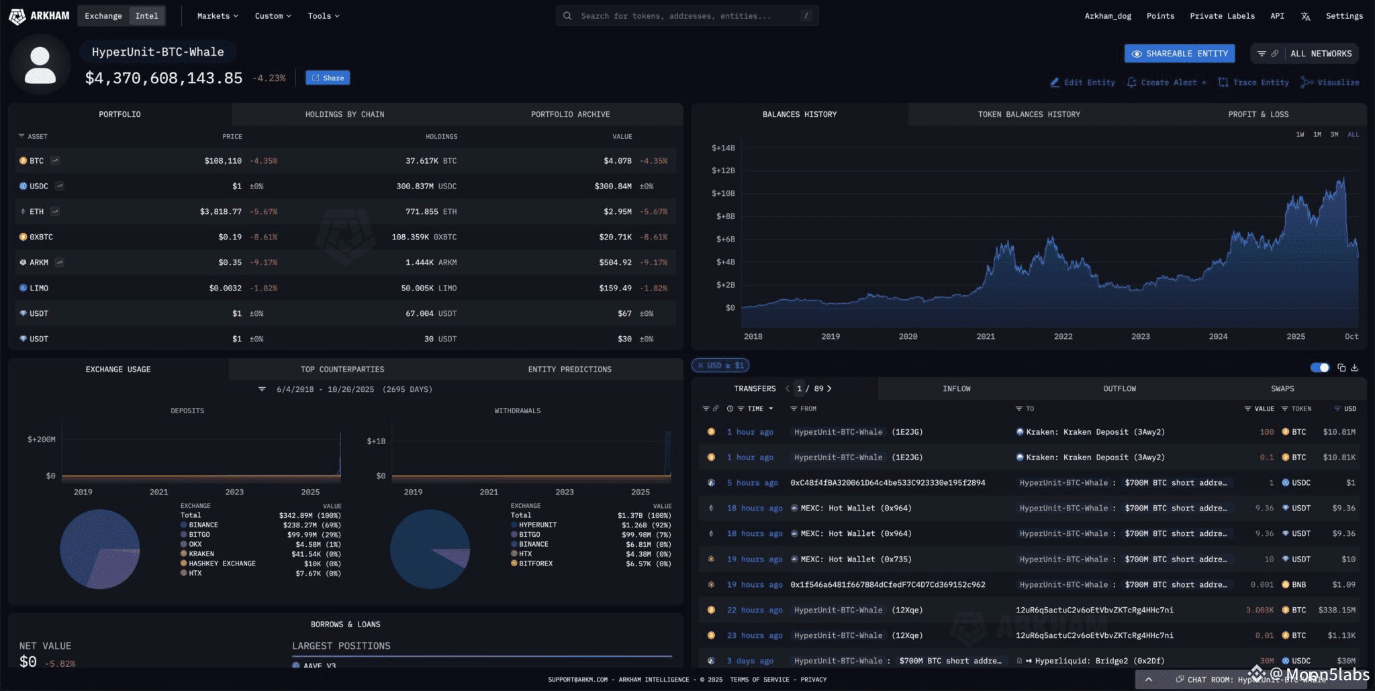The height and width of the screenshot is (691, 1375).
Task: Click the Shareable Entity button
Action: tap(1180, 54)
